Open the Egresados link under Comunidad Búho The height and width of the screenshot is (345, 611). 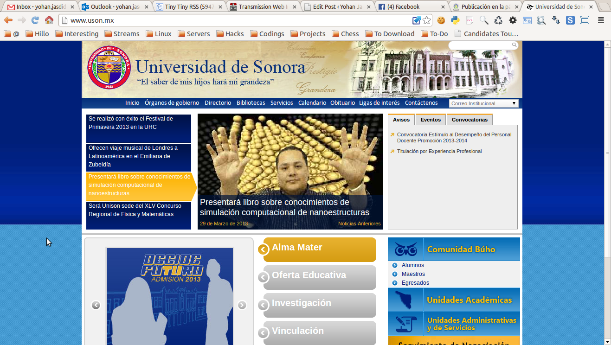(x=415, y=283)
